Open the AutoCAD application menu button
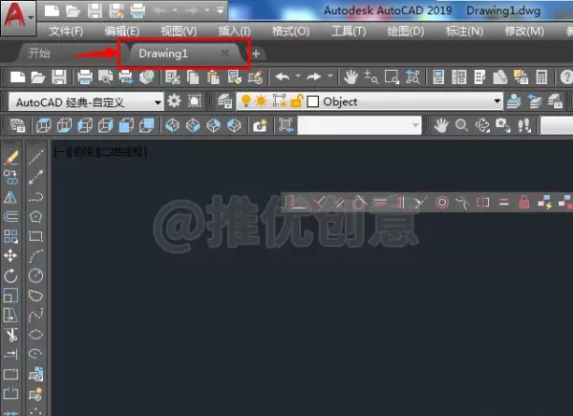 (x=18, y=17)
